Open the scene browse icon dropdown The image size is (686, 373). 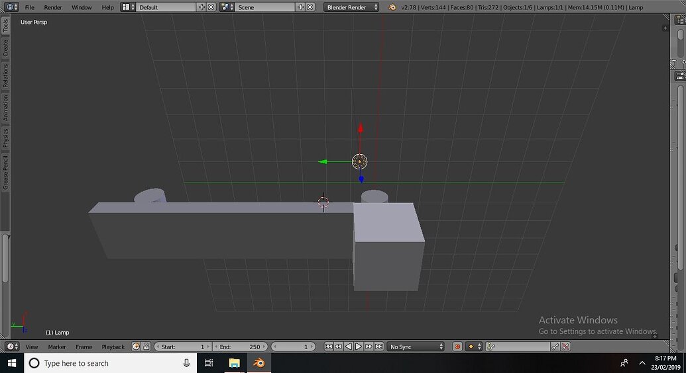227,7
